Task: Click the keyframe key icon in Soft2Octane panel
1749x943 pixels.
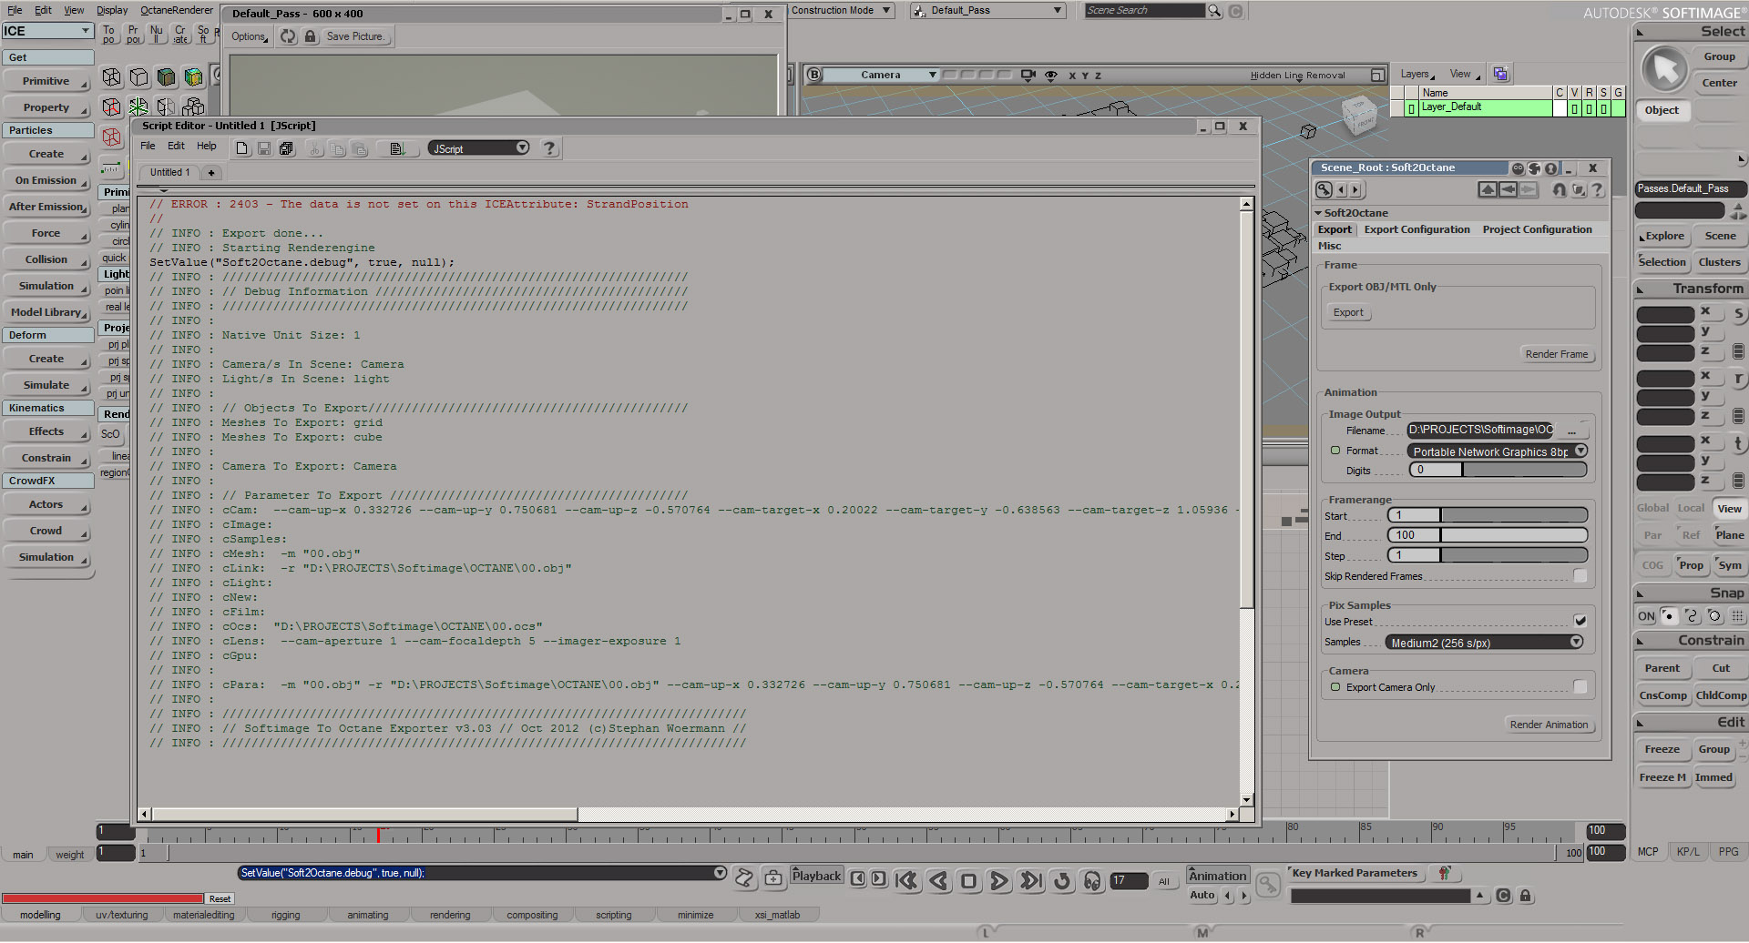Action: click(x=1324, y=189)
